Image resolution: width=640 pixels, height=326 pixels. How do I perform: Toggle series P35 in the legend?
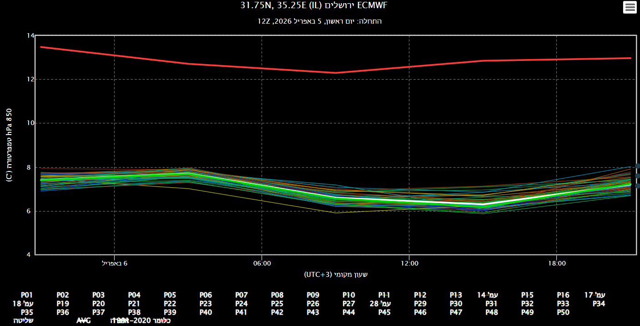(26, 312)
